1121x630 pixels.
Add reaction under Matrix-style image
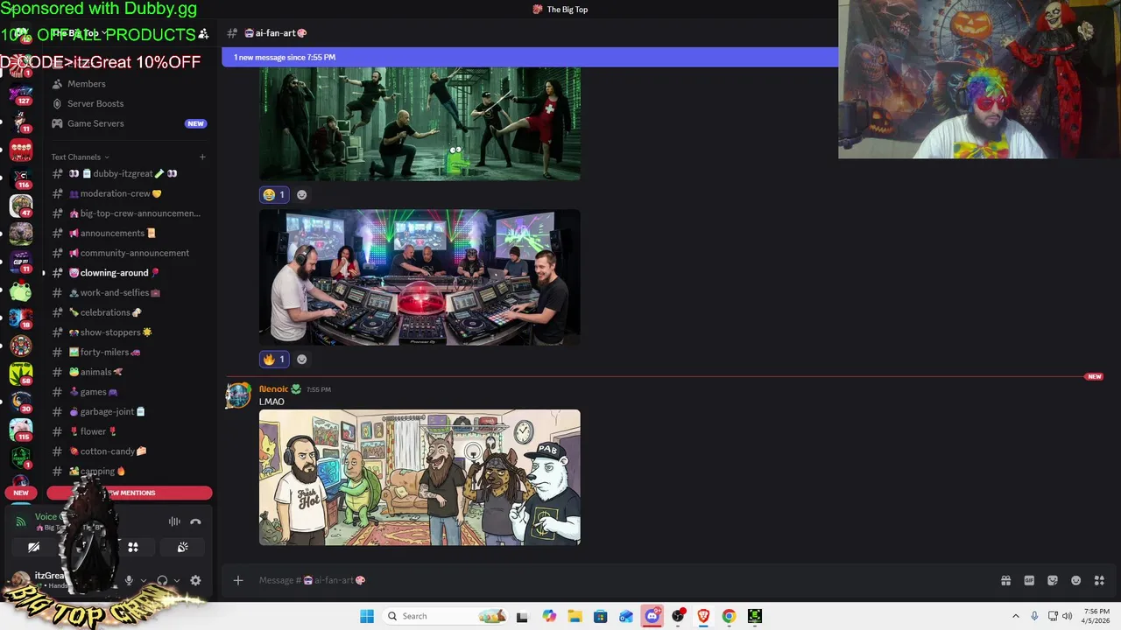tap(302, 194)
